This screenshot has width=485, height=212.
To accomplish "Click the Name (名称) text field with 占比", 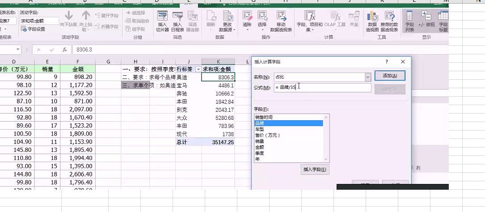I will coord(319,77).
